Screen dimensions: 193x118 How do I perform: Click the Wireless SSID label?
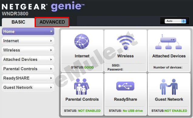click(116, 65)
